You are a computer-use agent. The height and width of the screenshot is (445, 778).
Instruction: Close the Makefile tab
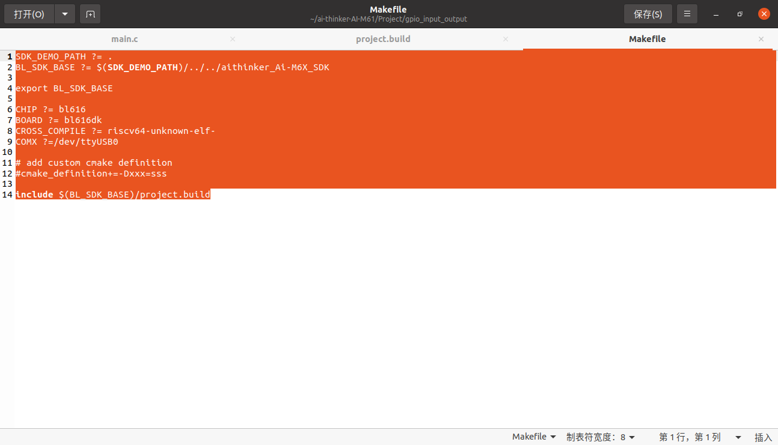coord(761,39)
